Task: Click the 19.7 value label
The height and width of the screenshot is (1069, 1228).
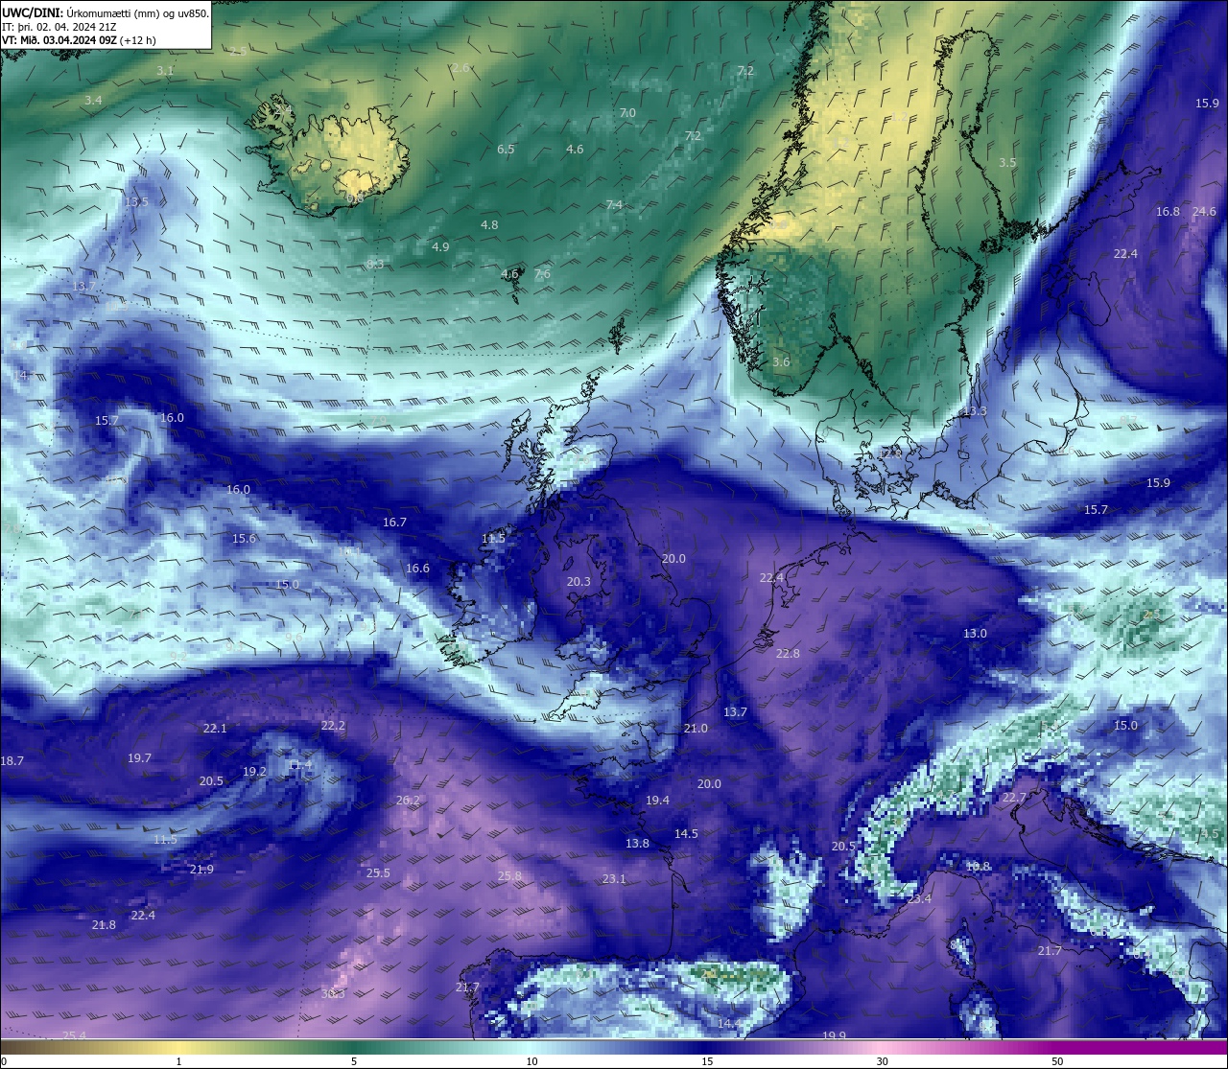Action: pyautogui.click(x=139, y=758)
